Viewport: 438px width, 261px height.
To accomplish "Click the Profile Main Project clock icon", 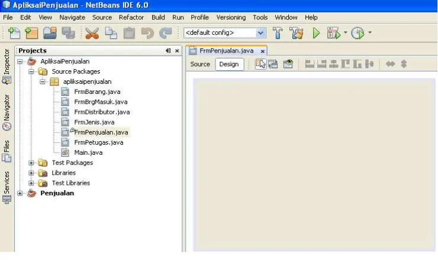I will click(x=358, y=33).
